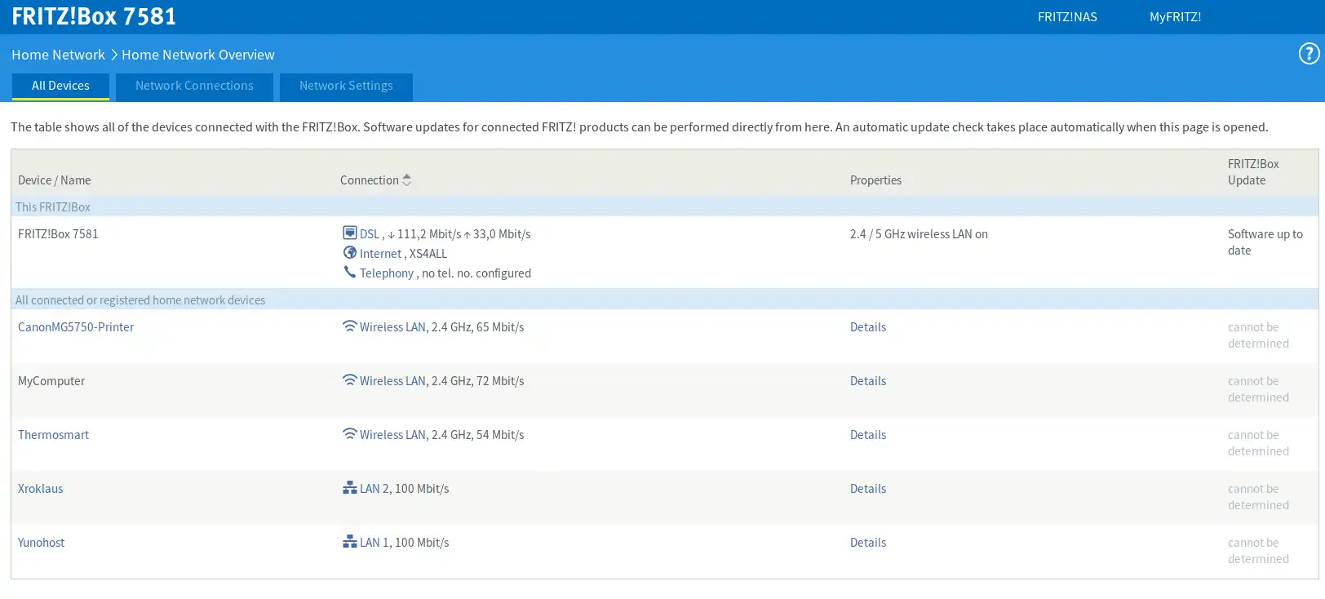Open the Yunohost device link

(x=41, y=543)
